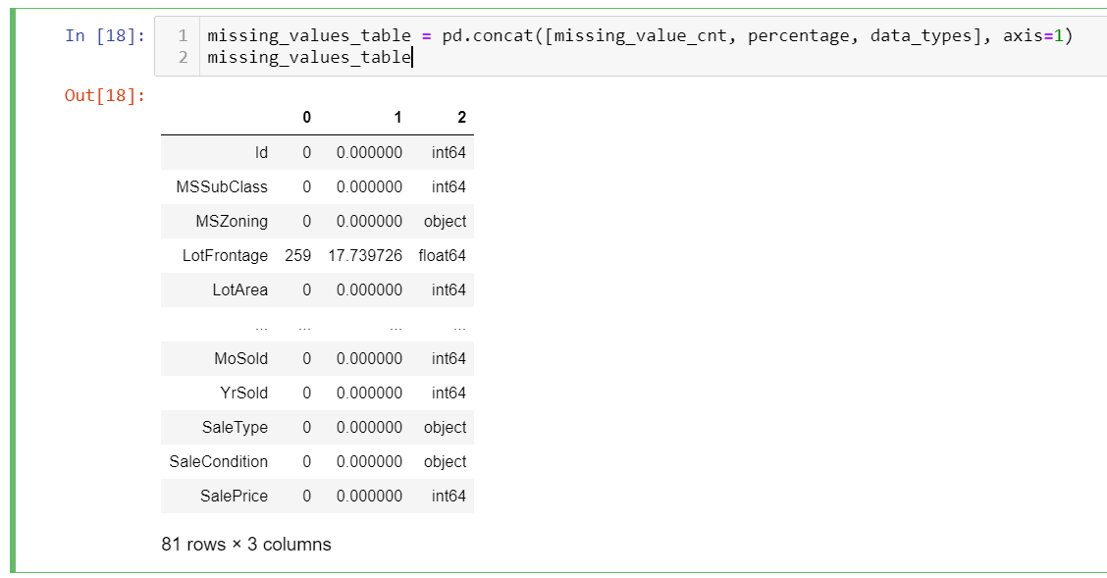Click column header 2 of table

coord(461,118)
